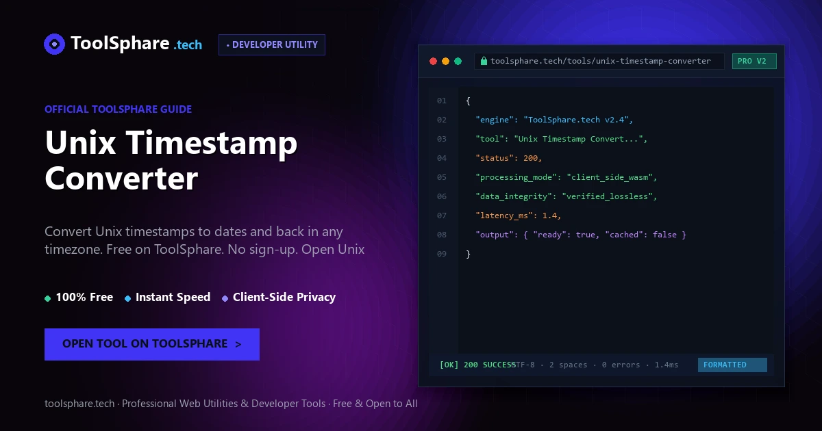Click the "client_side_wasm" value
The image size is (822, 431).
[x=611, y=177]
